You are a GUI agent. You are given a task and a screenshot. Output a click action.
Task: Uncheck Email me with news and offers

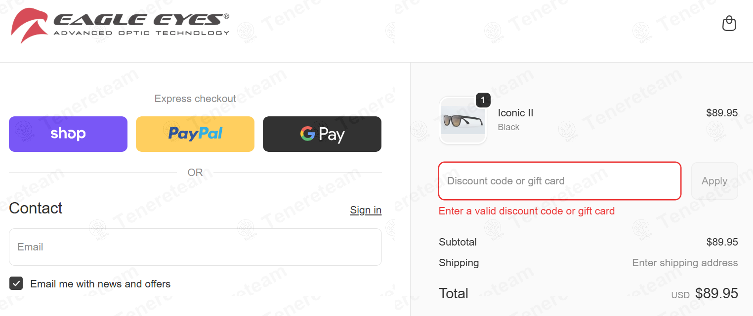16,283
